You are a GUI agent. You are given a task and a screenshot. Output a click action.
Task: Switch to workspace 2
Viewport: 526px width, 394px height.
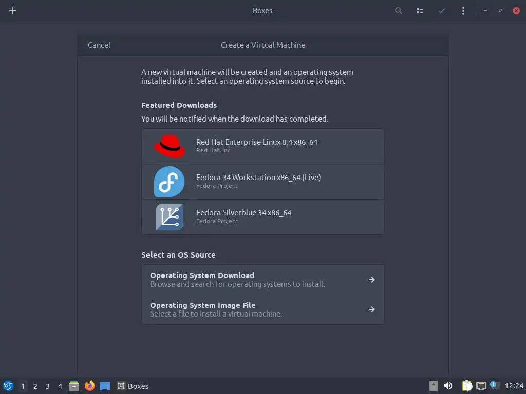35,386
